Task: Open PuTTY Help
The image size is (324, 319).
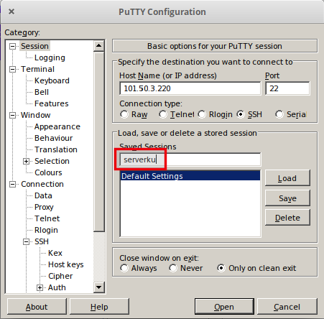Action: (x=99, y=307)
